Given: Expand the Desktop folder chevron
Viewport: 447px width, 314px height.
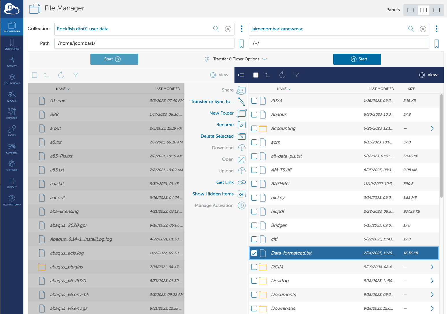Looking at the screenshot, I should point(432,281).
